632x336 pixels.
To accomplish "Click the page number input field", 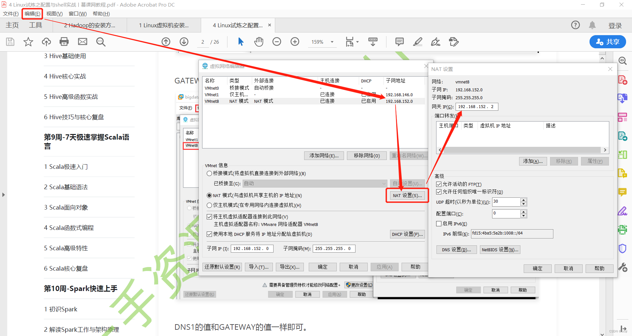I will (203, 42).
